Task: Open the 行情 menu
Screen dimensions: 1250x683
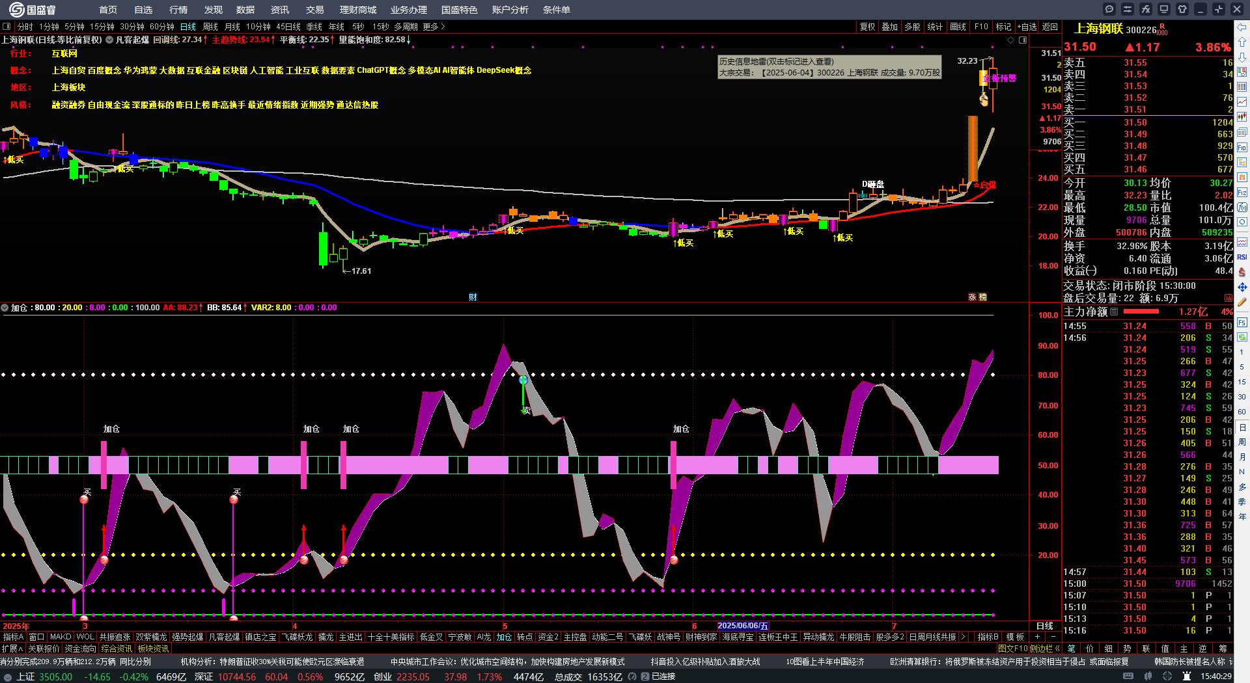Action: [178, 10]
